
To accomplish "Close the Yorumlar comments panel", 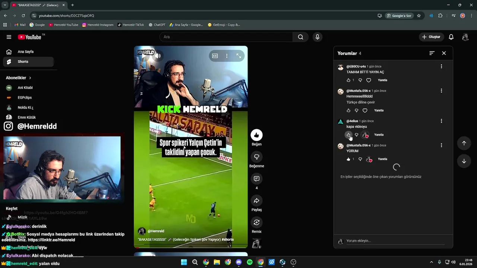I will coord(444,53).
